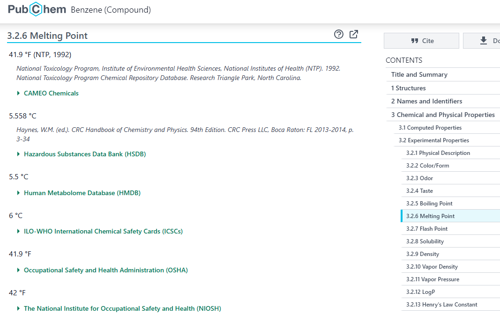Jump to 1 Structures section
The width and height of the screenshot is (500, 314).
point(409,88)
